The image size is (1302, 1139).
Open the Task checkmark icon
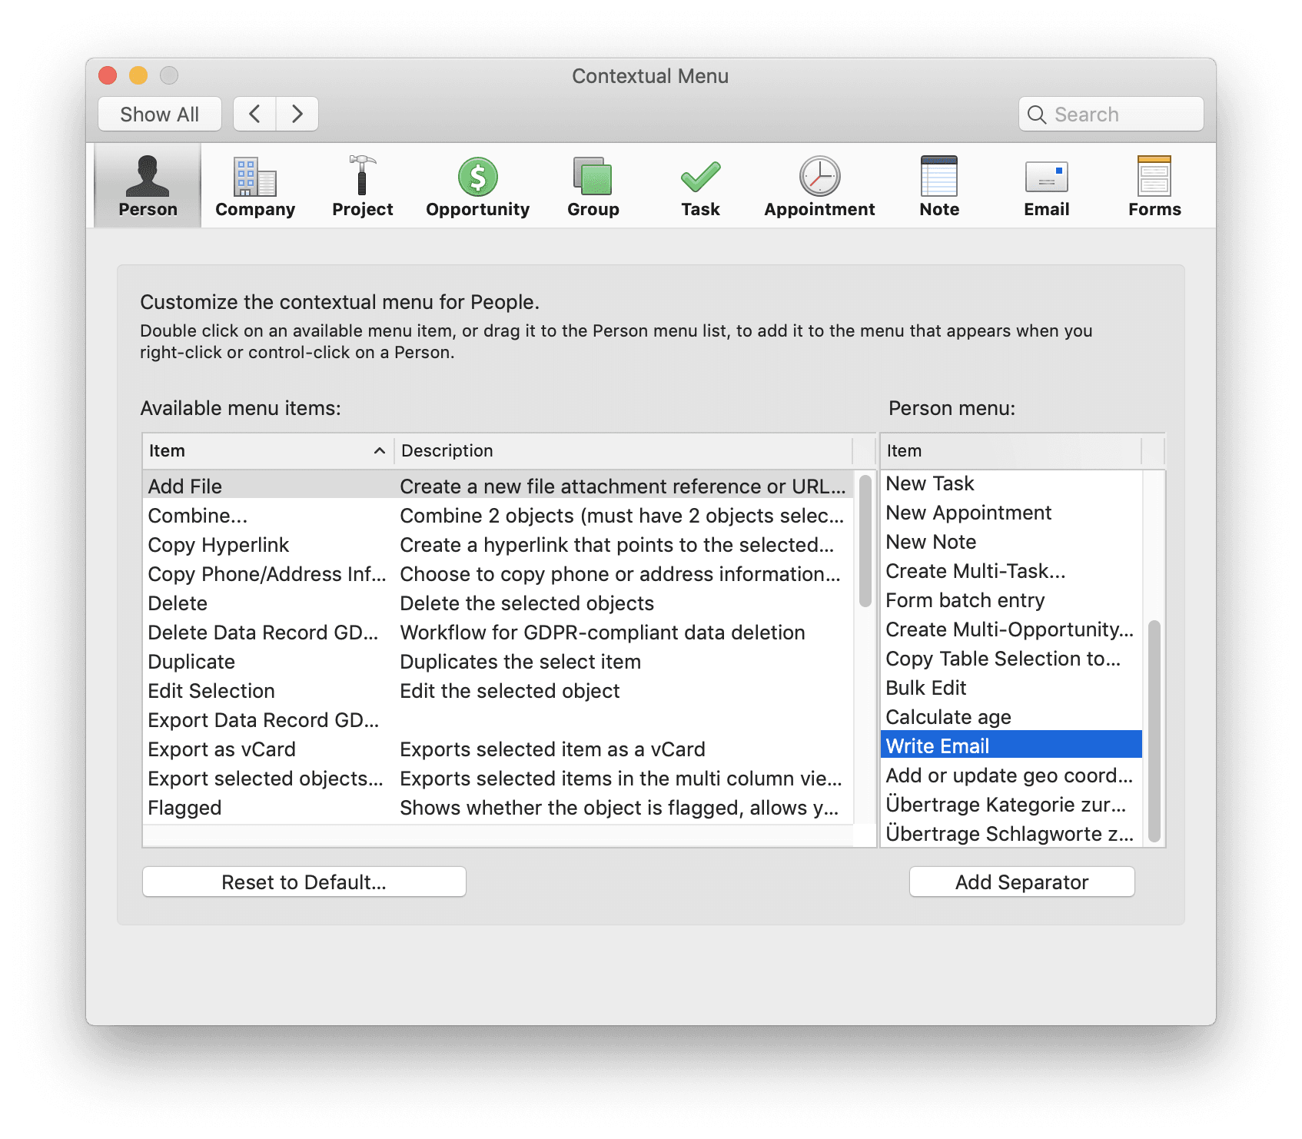coord(700,185)
